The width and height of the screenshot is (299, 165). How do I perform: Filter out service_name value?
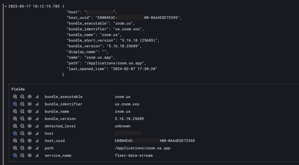(22, 155)
